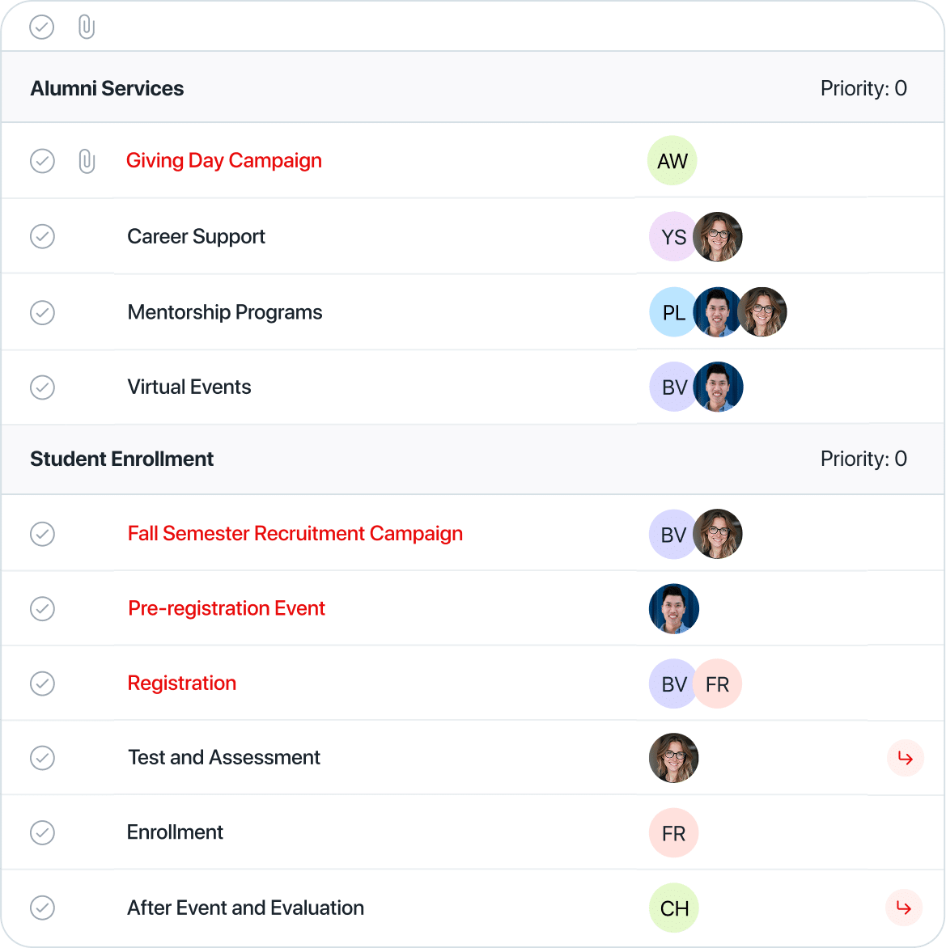
Task: Click the YS assignee avatar on Career Support
Action: (673, 236)
